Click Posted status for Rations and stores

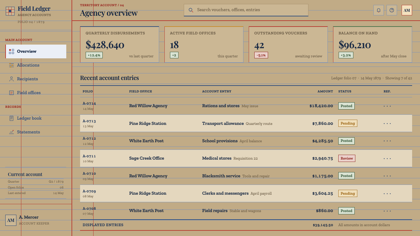click(x=346, y=106)
